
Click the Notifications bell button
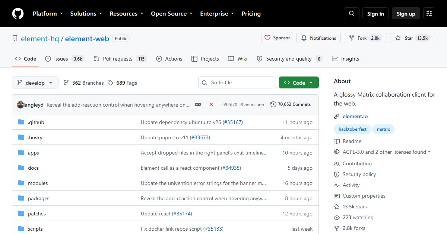click(x=318, y=38)
